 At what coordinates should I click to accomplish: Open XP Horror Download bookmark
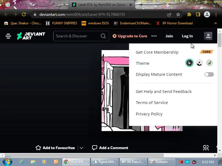pos(175,23)
